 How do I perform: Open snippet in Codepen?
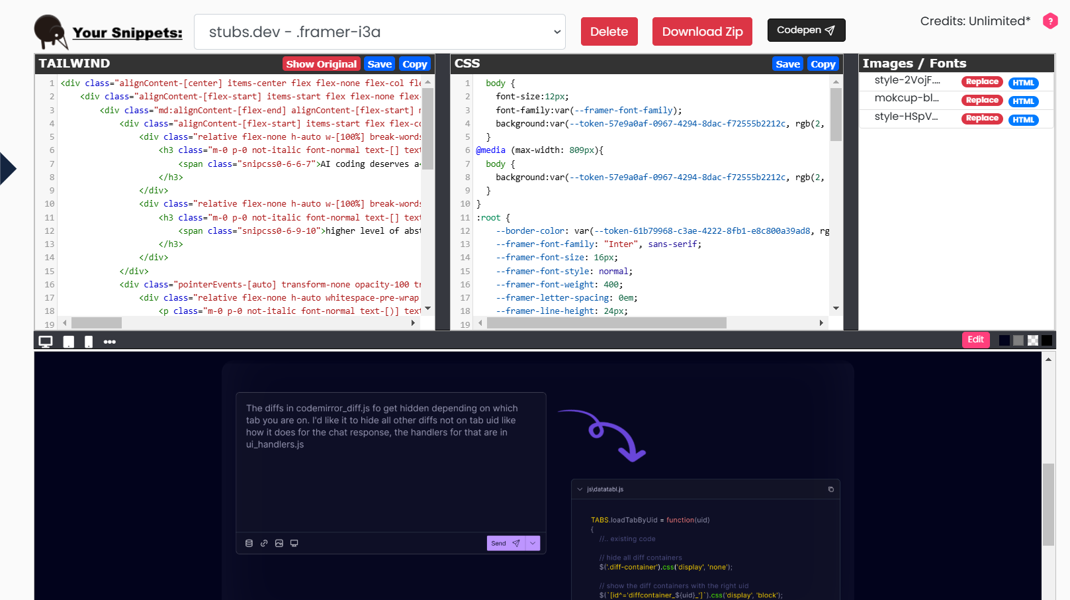(806, 30)
